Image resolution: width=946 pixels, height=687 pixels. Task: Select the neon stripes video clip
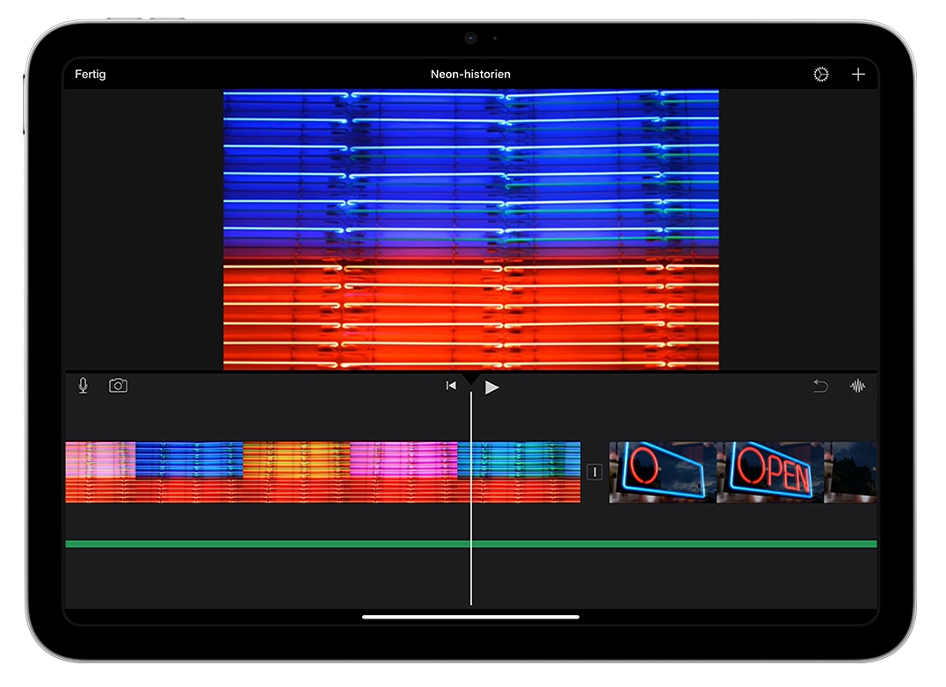pos(323,472)
